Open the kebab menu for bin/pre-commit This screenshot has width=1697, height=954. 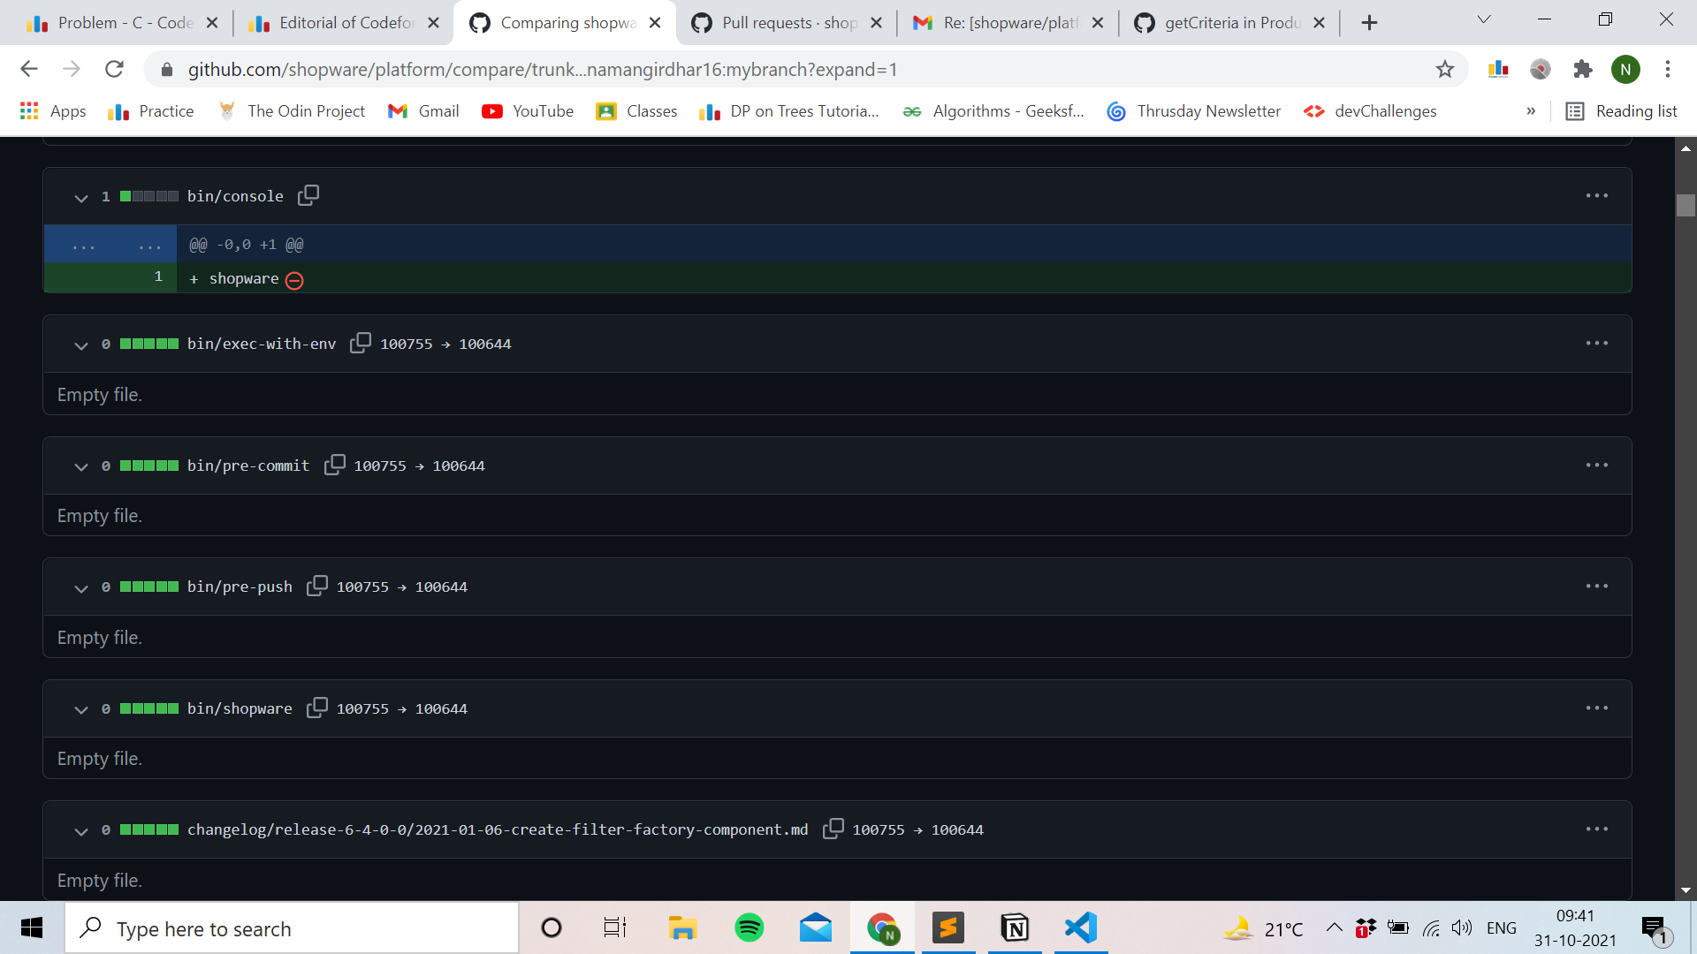[1597, 465]
